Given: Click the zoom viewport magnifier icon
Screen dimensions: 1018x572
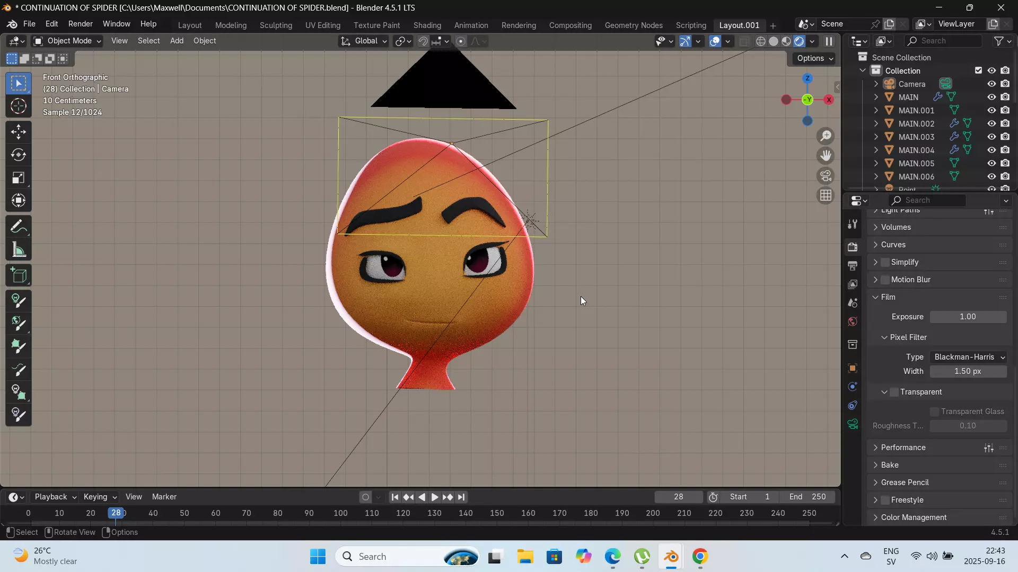Looking at the screenshot, I should tap(826, 136).
